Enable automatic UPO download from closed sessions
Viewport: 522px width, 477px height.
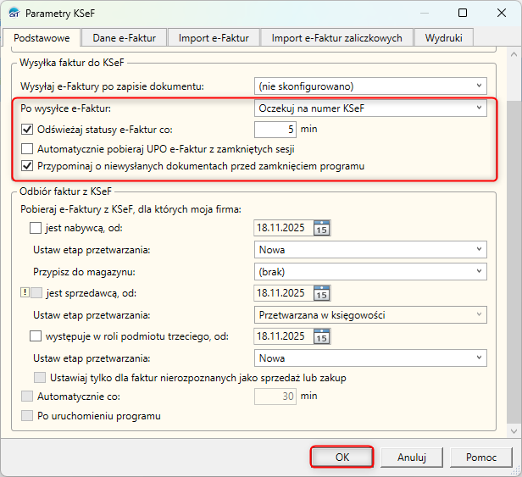[27, 148]
